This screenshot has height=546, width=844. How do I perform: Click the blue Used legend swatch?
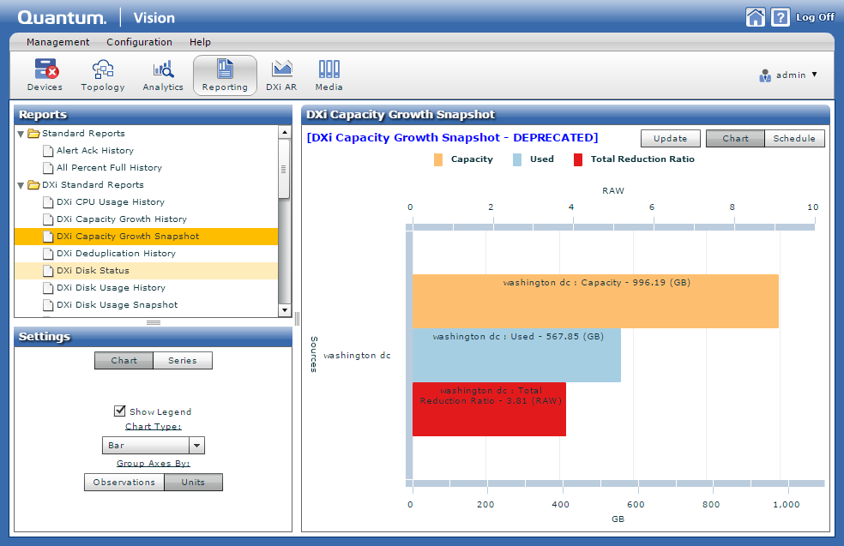[x=517, y=159]
